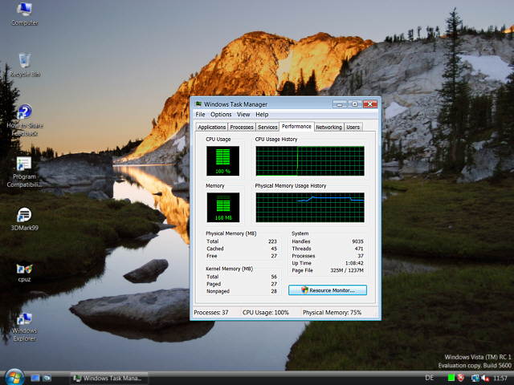514x385 pixels.
Task: Click the Threads value 471
Action: [359, 249]
